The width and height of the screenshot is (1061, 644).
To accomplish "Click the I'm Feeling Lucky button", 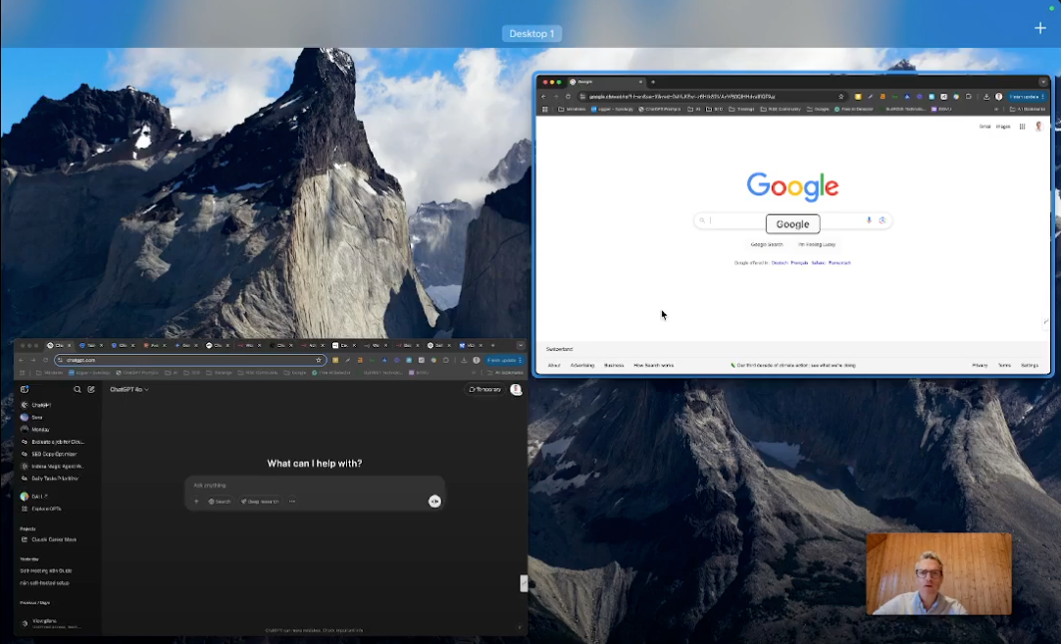I will (817, 244).
